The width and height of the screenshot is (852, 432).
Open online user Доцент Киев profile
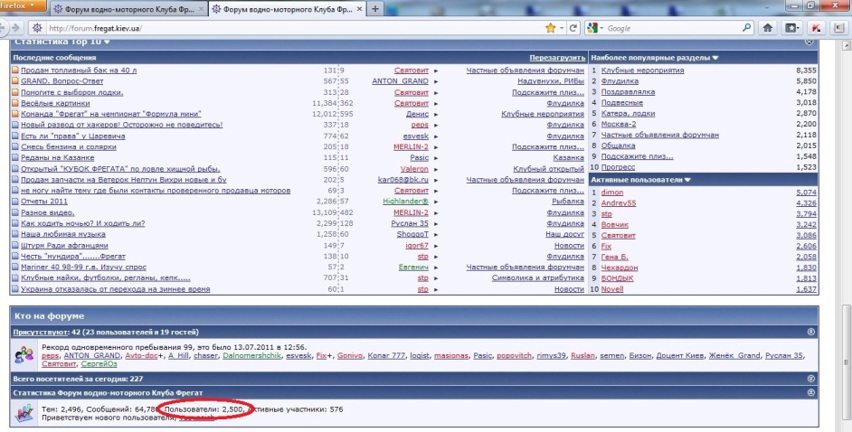click(x=680, y=355)
